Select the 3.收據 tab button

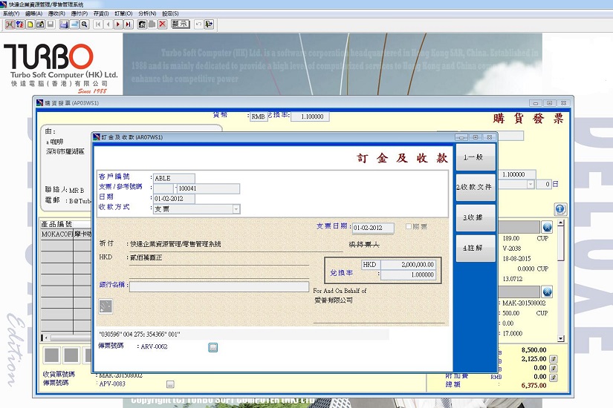pos(474,217)
